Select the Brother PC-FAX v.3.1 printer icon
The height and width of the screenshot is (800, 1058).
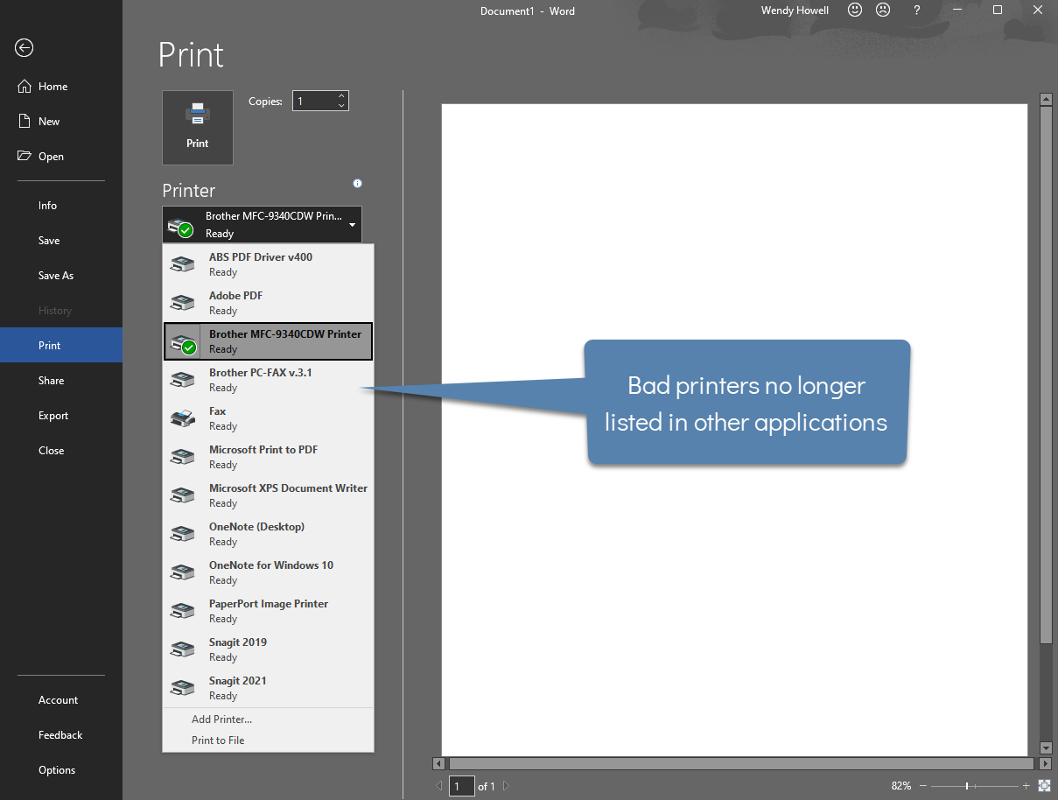click(182, 379)
